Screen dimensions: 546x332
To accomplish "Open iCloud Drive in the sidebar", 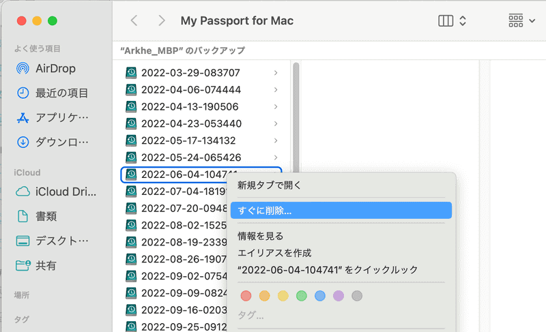I will 56,192.
